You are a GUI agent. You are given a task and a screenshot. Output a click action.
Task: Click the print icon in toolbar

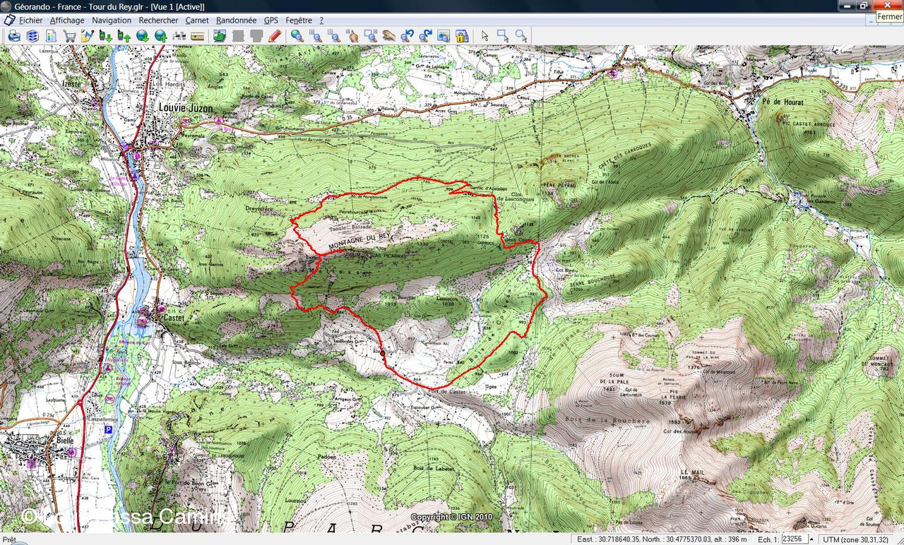(x=14, y=35)
